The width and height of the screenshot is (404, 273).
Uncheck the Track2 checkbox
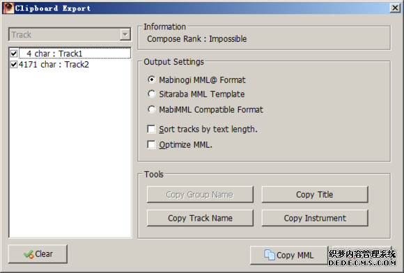[x=14, y=64]
